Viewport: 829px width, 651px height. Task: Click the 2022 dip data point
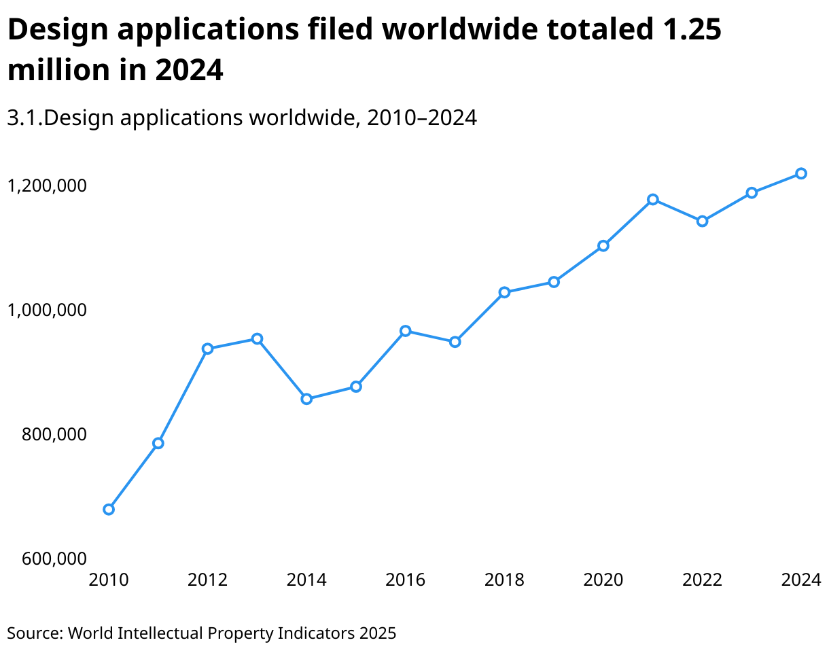[702, 220]
